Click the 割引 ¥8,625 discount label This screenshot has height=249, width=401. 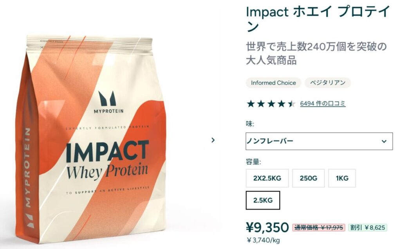point(367,227)
